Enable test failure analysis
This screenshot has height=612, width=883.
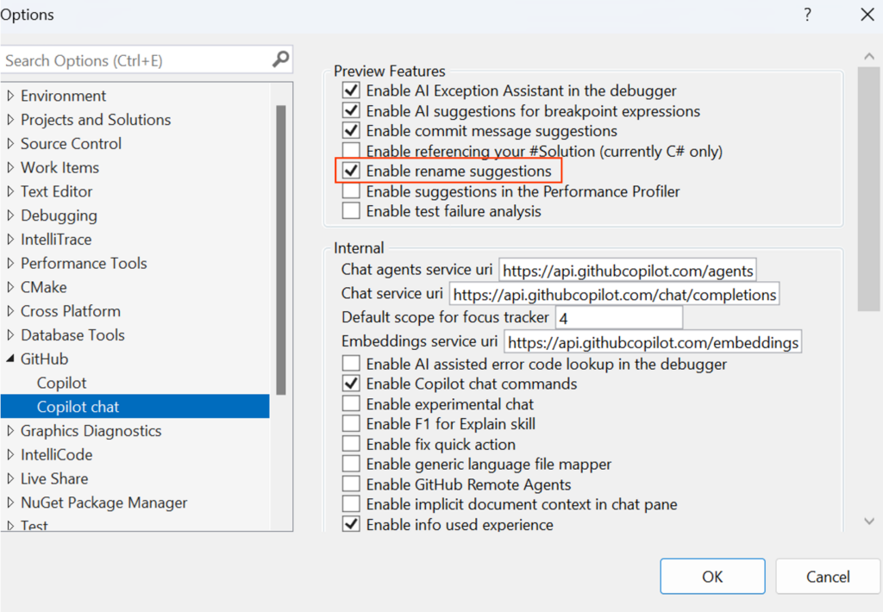(x=351, y=211)
